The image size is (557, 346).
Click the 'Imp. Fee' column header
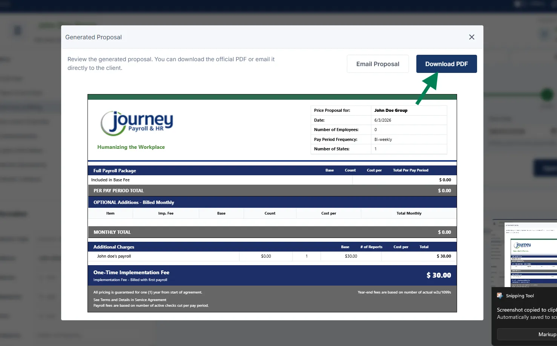(166, 213)
